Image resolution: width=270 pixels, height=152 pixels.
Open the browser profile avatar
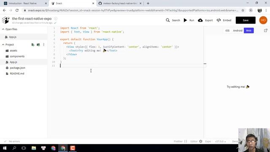click(259, 10)
